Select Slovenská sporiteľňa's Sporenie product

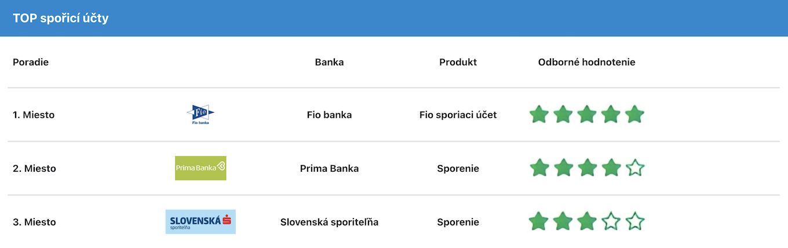click(x=458, y=222)
